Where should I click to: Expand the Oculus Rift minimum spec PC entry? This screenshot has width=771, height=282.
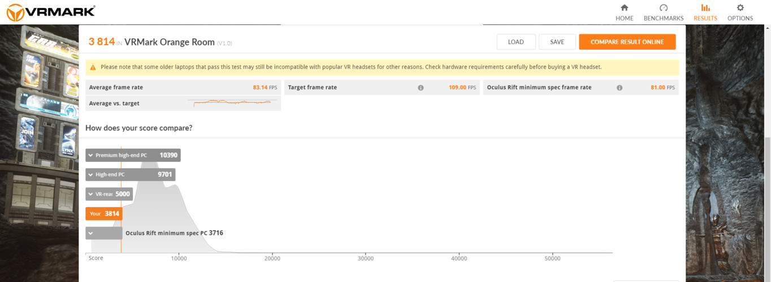[x=90, y=233]
